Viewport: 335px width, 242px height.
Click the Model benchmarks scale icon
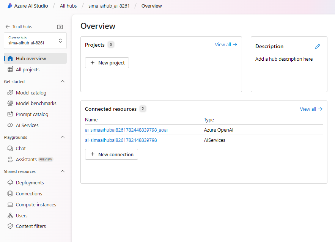click(x=10, y=103)
